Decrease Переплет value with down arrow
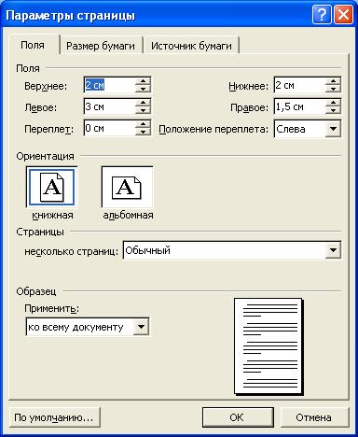Image resolution: width=358 pixels, height=437 pixels. click(143, 132)
